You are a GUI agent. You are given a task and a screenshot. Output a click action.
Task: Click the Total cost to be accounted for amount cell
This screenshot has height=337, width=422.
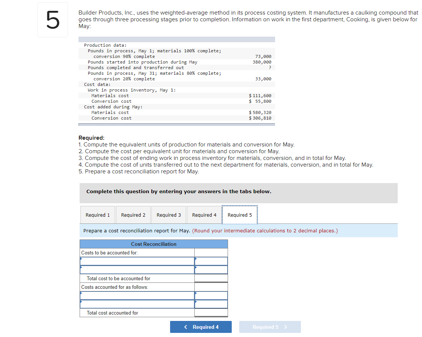tap(210, 278)
